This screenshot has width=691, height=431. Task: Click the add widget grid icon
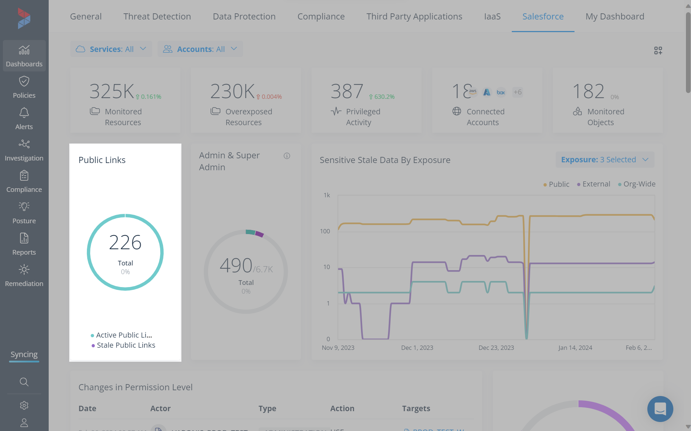click(658, 50)
